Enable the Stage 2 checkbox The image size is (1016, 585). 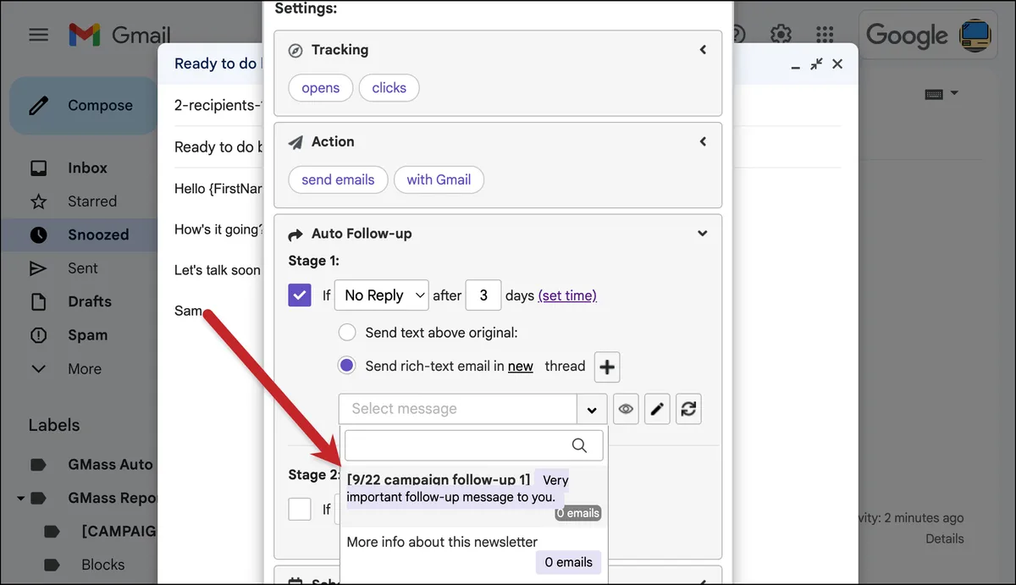(x=300, y=509)
